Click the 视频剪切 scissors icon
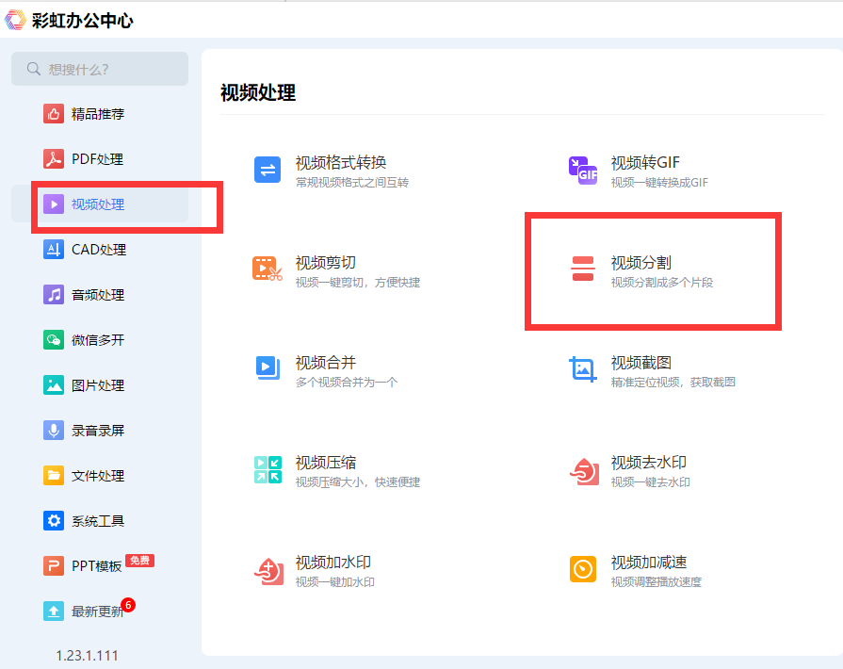843x669 pixels. [x=267, y=269]
